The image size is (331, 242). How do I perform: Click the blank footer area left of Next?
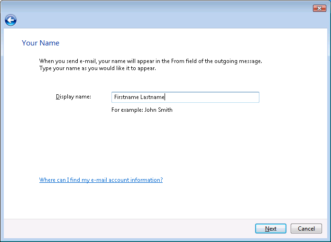128,229
